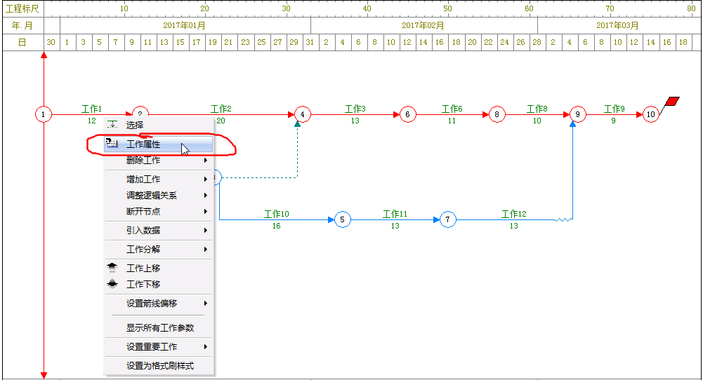Click the 工作3 label
703x380 pixels.
355,109
